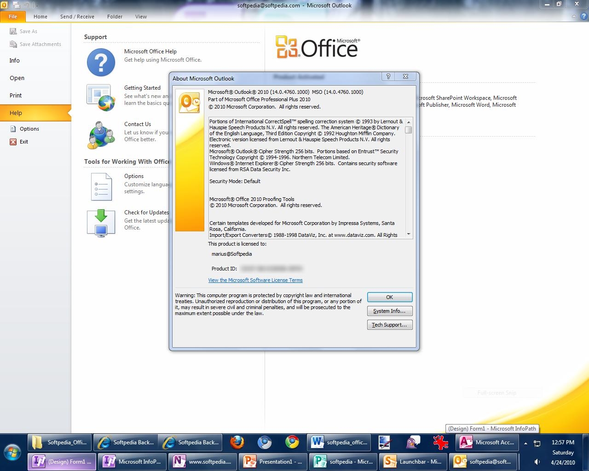The image size is (589, 471).
Task: Launch the blue Chromium taskbar icon
Action: (265, 442)
